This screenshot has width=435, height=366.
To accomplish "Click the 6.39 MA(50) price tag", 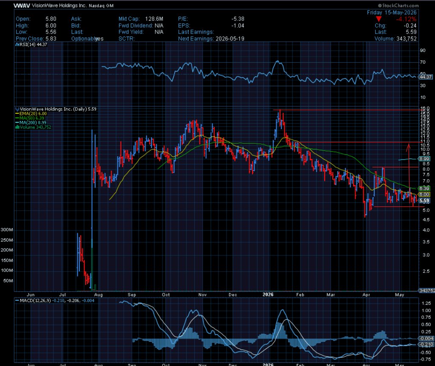I will [424, 189].
